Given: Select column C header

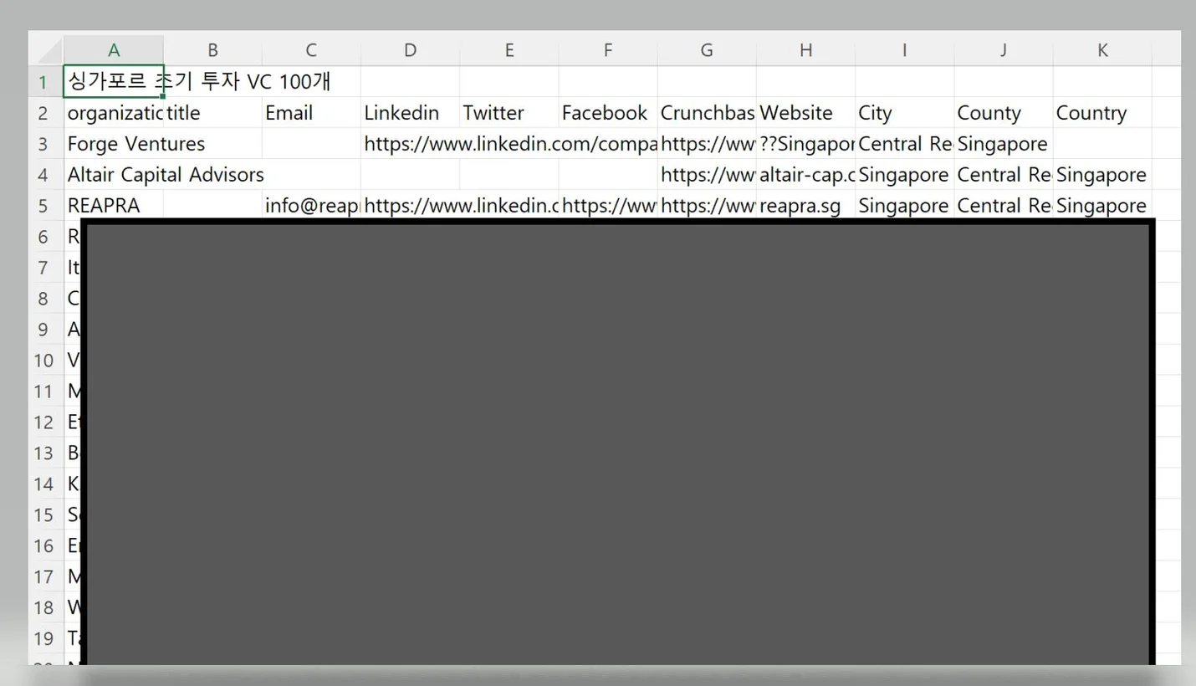Looking at the screenshot, I should pos(311,50).
